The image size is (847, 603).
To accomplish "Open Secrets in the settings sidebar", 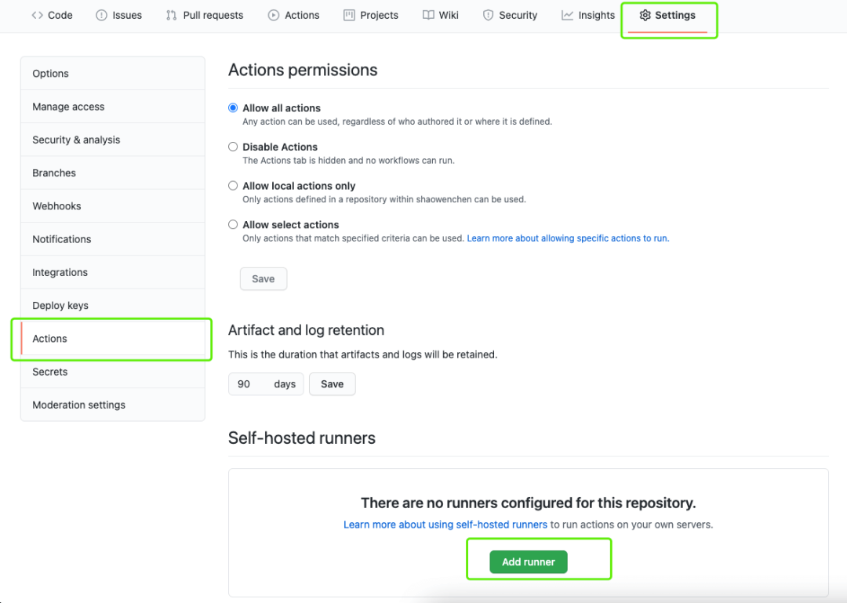I will [50, 372].
